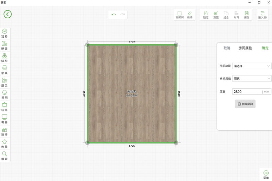Undo the last action
The image size is (272, 181).
[x=114, y=15]
